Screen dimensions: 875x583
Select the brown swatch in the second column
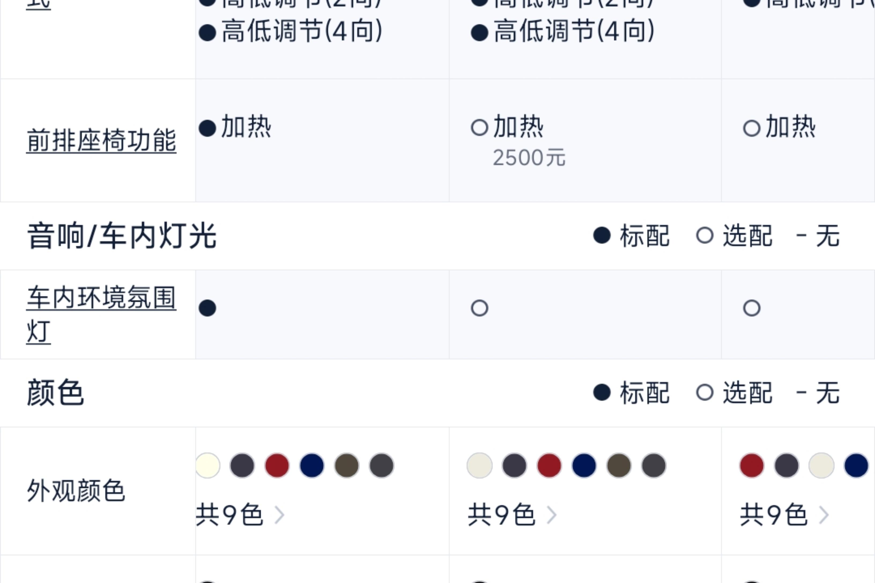(x=619, y=465)
